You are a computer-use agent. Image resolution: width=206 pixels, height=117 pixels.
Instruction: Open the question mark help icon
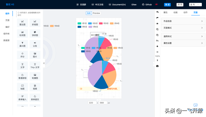point(157,61)
